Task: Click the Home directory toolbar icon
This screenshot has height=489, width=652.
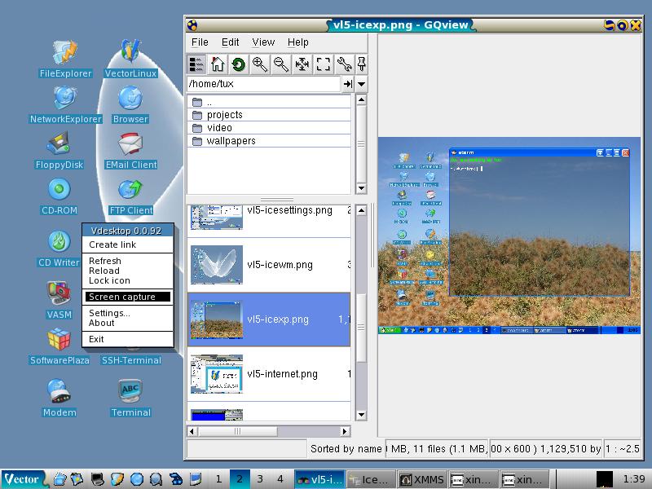Action: click(218, 64)
